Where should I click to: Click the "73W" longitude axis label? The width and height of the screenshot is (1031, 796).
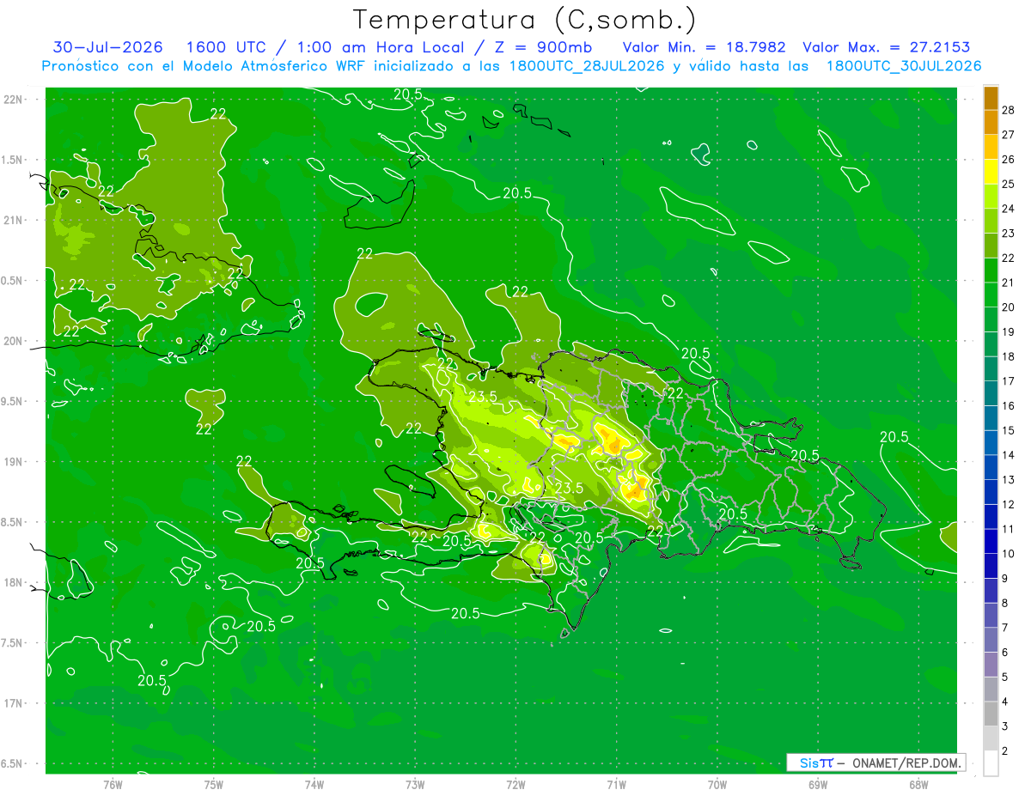point(415,784)
